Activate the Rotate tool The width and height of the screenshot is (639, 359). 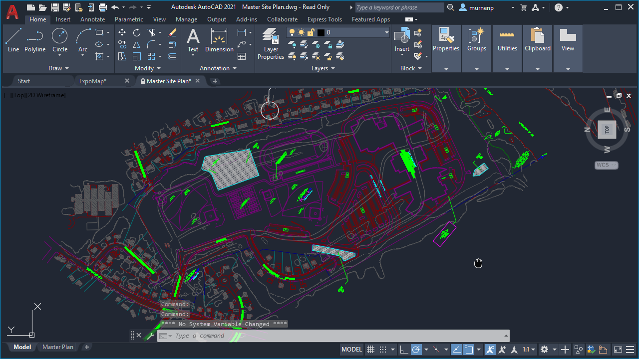pyautogui.click(x=136, y=32)
